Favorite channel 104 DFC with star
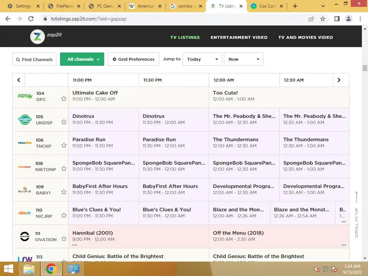Screen dimensions: 368x276 pyautogui.click(x=64, y=98)
